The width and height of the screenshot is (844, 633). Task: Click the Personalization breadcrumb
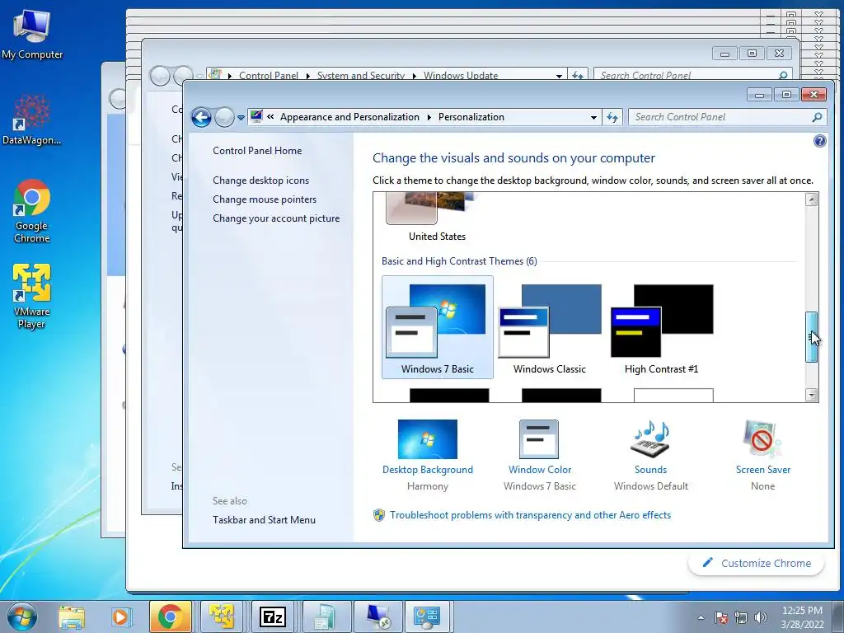(x=471, y=117)
